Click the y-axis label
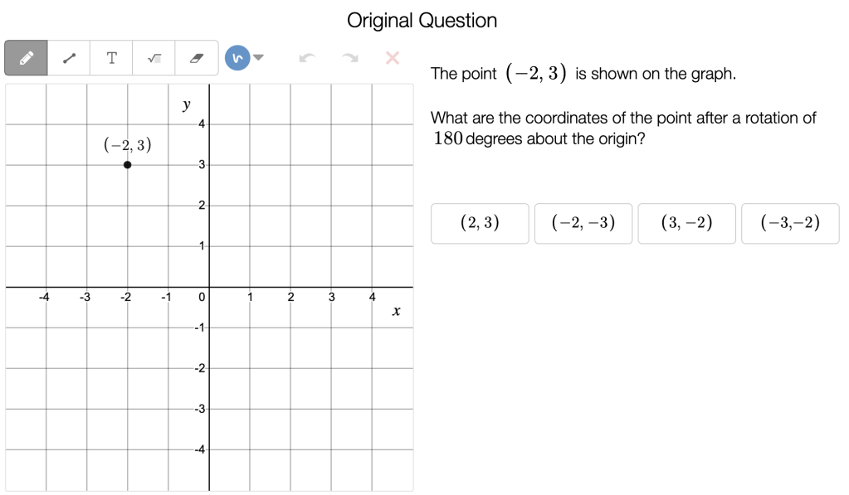Image resolution: width=849 pixels, height=495 pixels. 187,104
